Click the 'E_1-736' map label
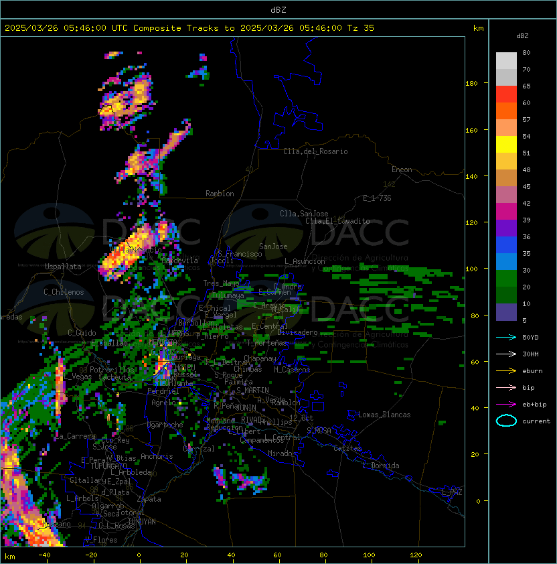The width and height of the screenshot is (557, 564). [x=377, y=198]
